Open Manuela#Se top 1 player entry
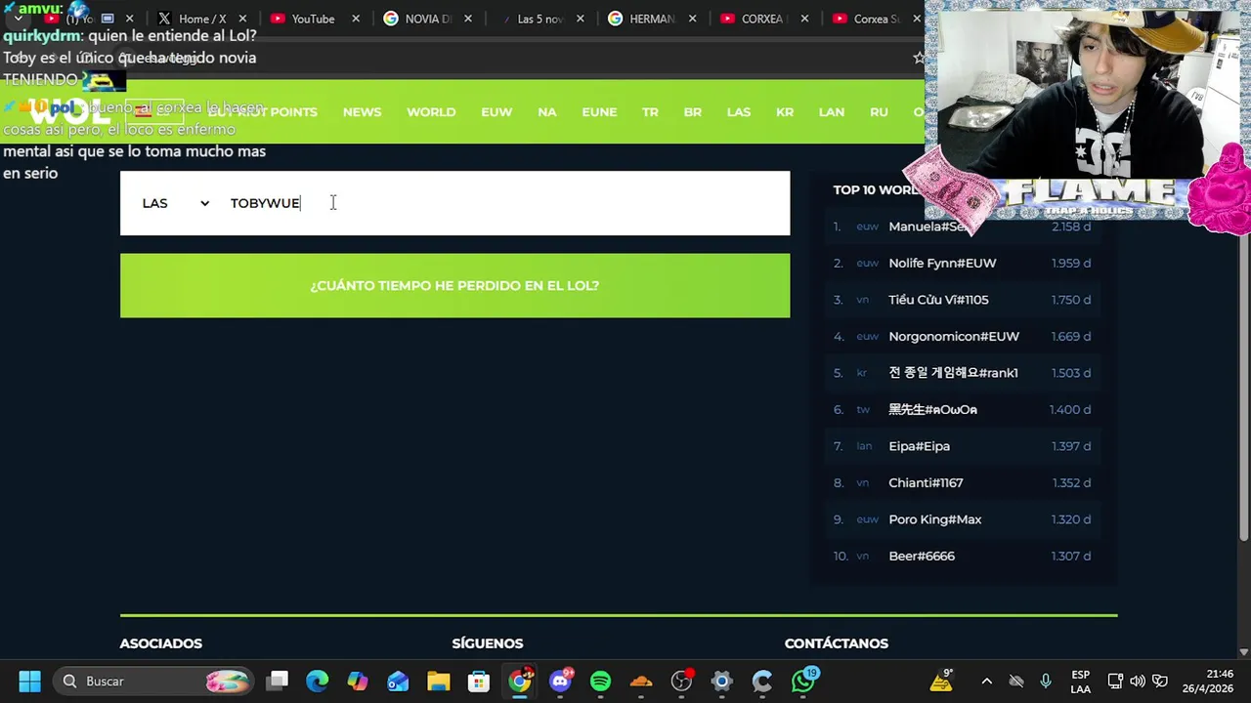Image resolution: width=1251 pixels, height=703 pixels. pyautogui.click(x=962, y=227)
